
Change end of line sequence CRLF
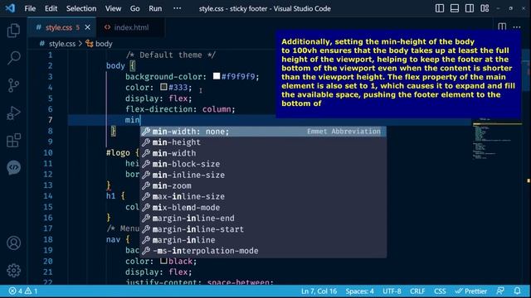pos(417,291)
